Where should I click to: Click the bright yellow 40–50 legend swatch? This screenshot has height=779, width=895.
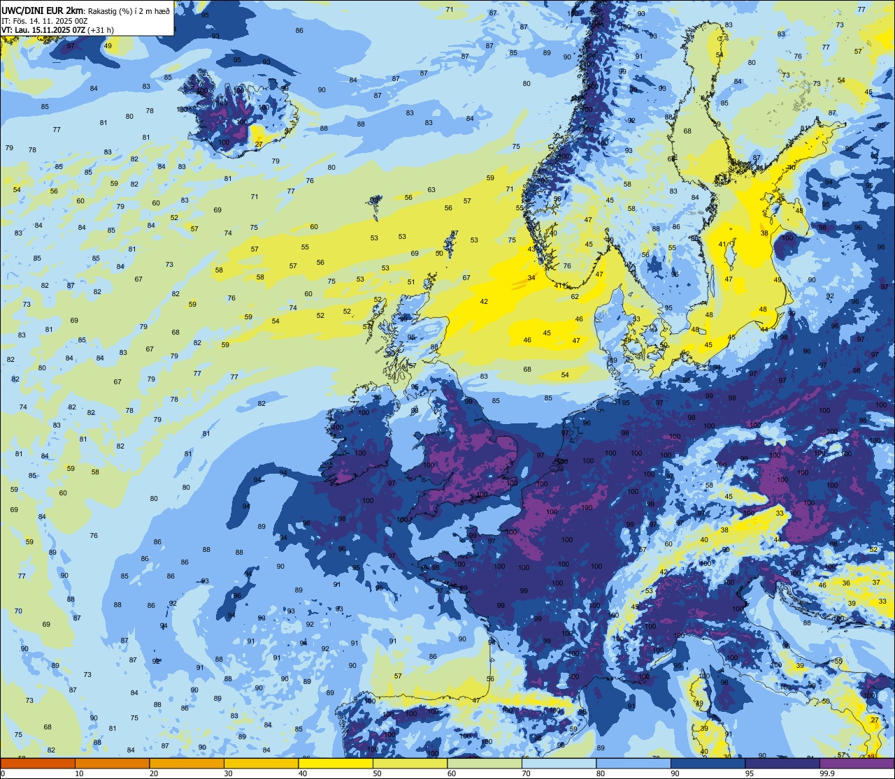coord(336,764)
